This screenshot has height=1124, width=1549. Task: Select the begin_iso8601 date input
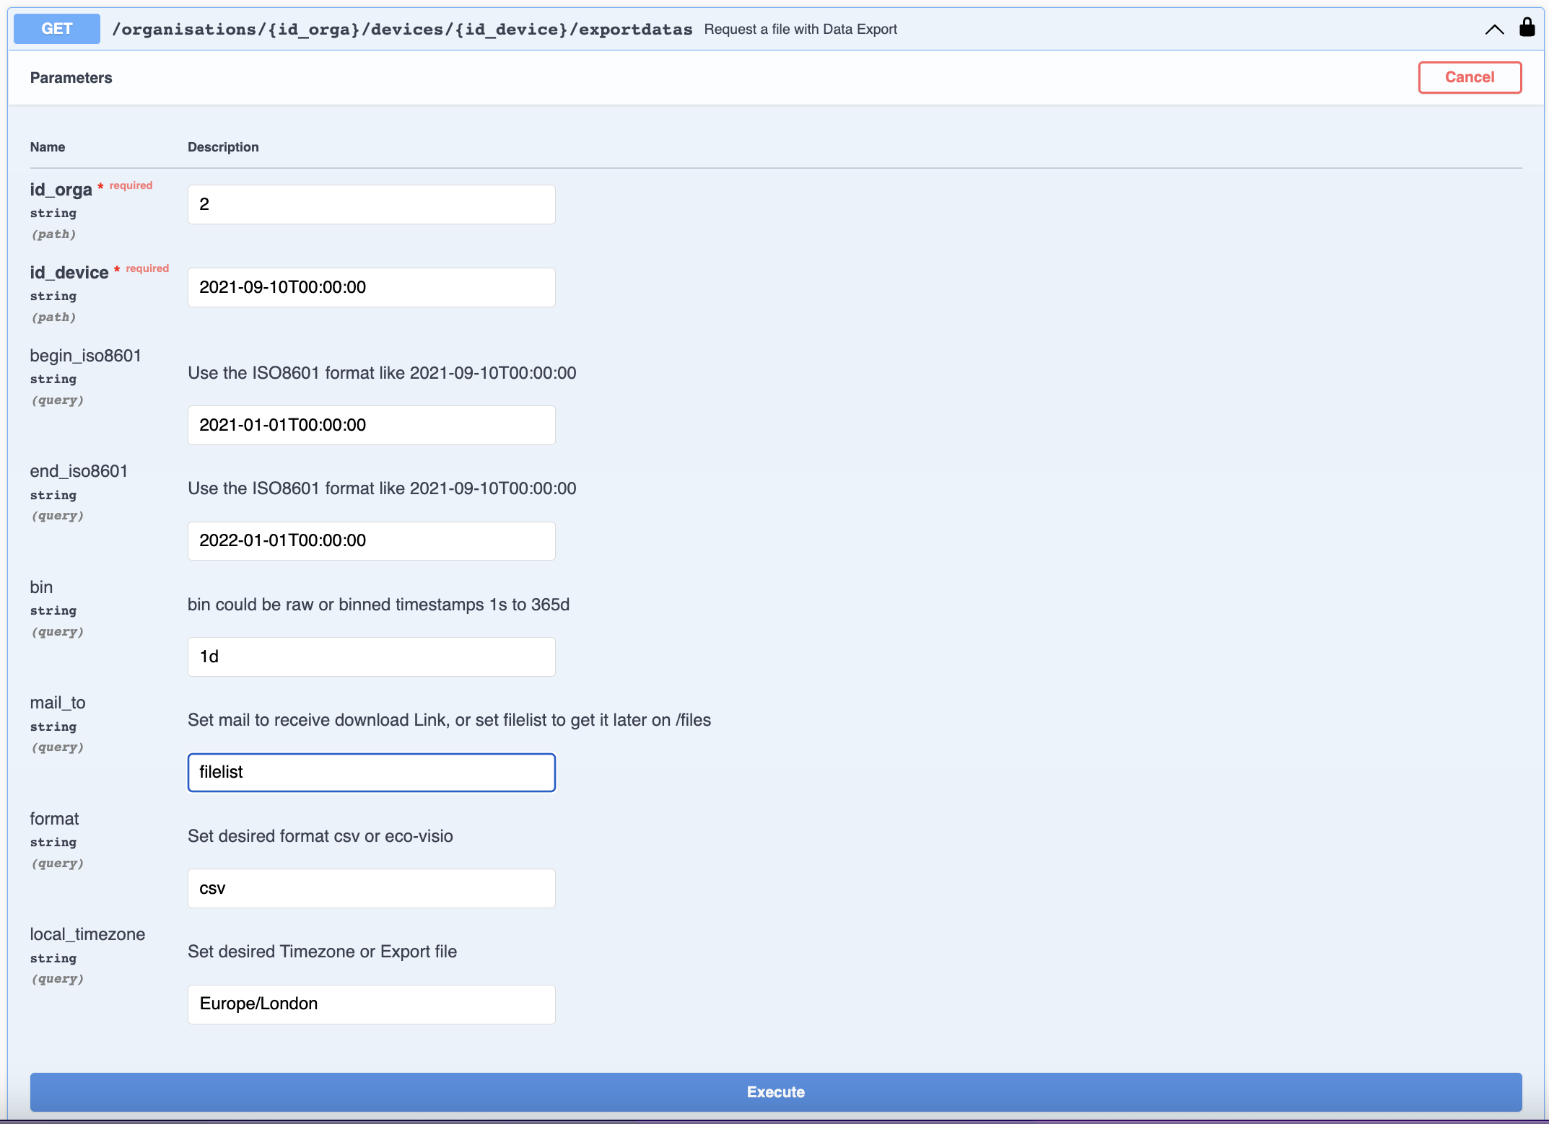pos(371,425)
